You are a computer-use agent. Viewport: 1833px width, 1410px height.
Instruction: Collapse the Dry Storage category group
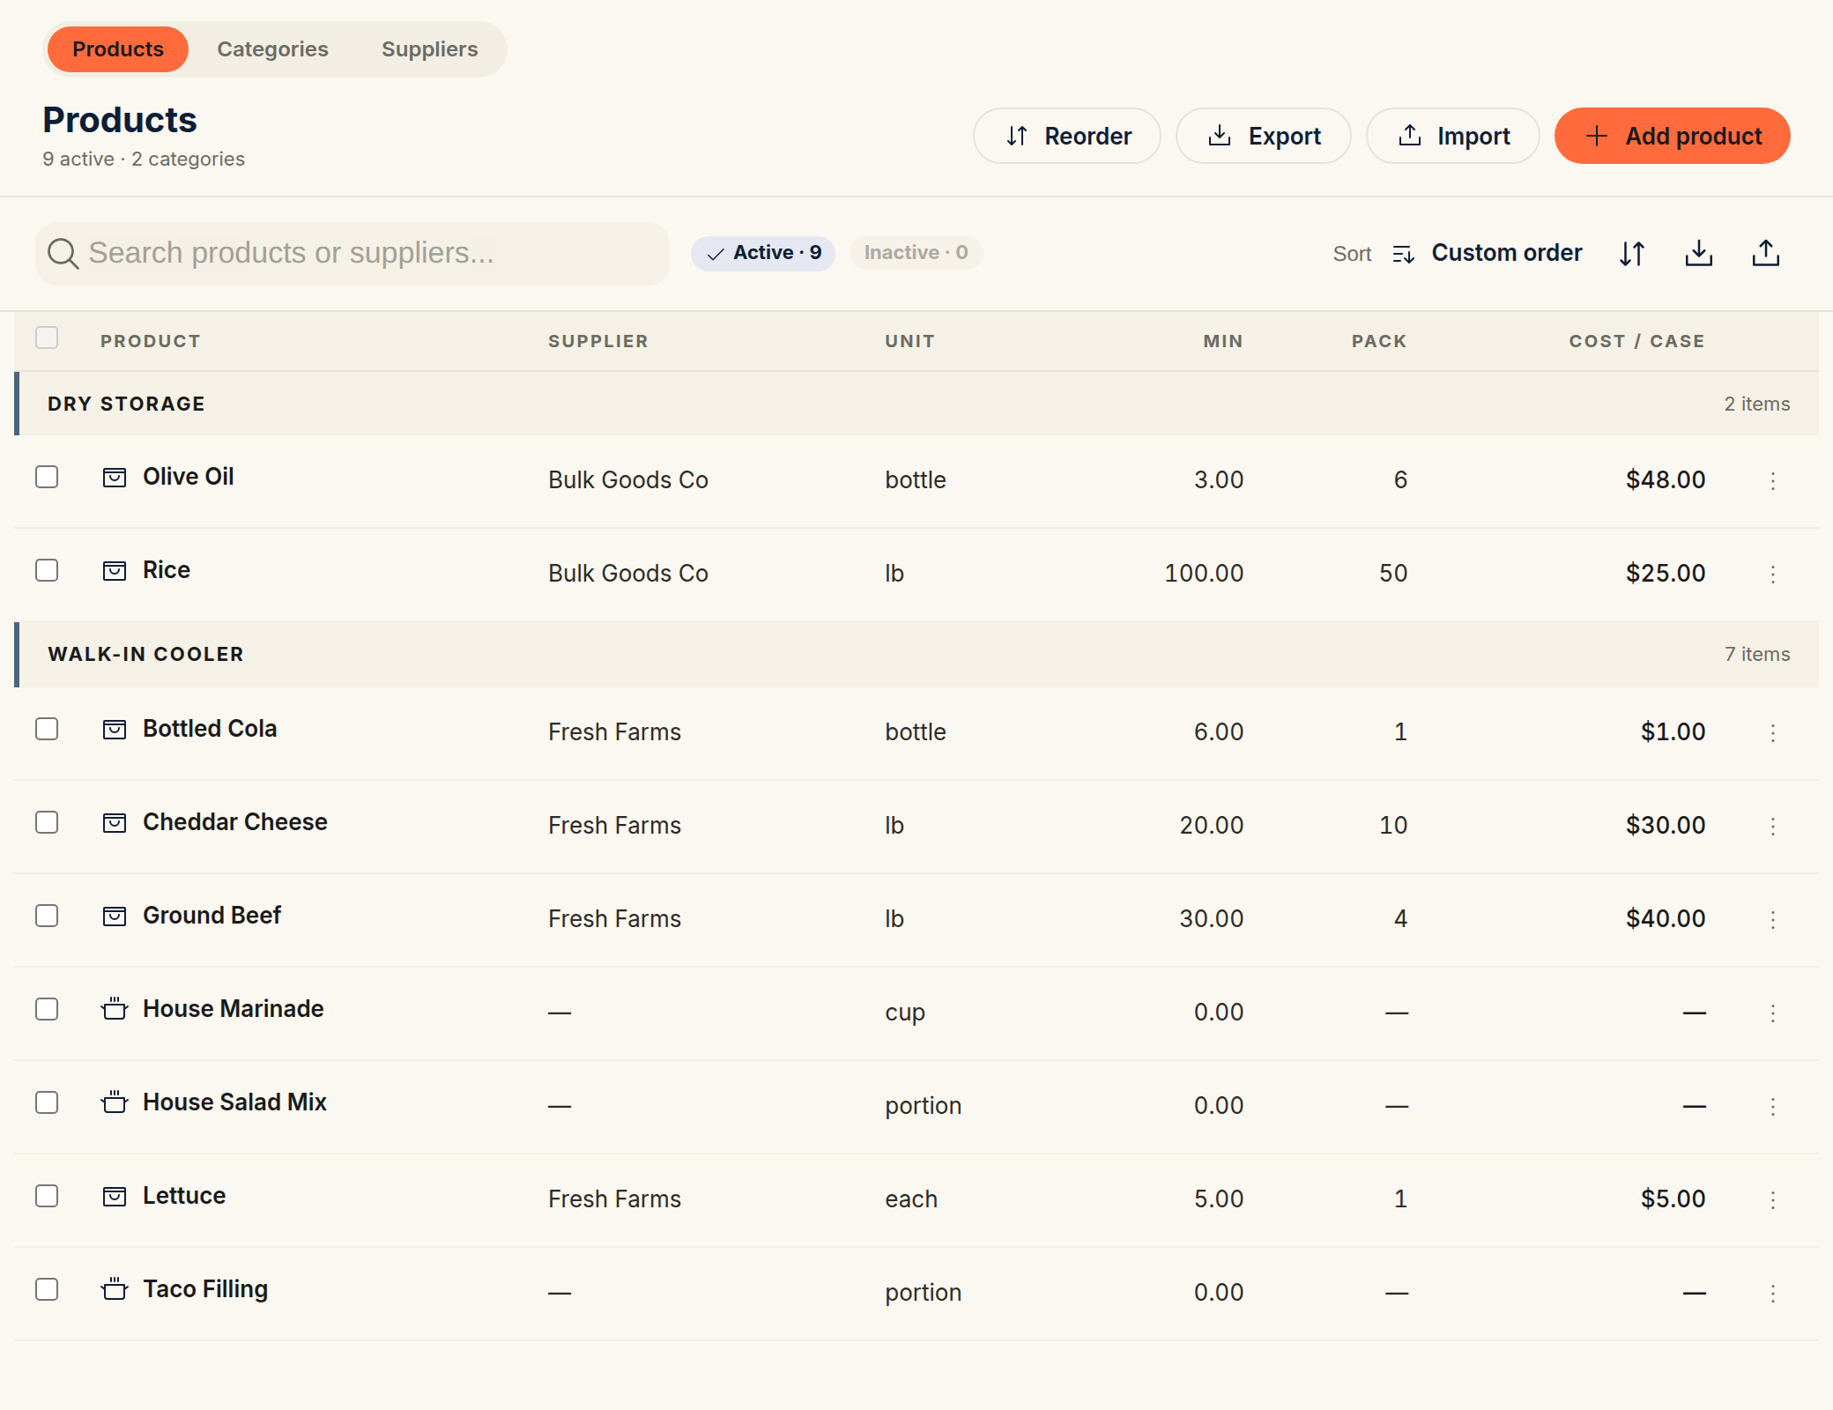point(916,404)
